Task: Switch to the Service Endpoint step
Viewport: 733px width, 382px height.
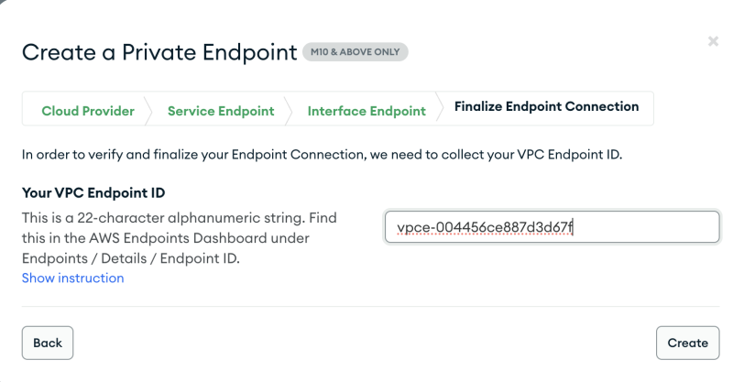Action: click(x=221, y=111)
